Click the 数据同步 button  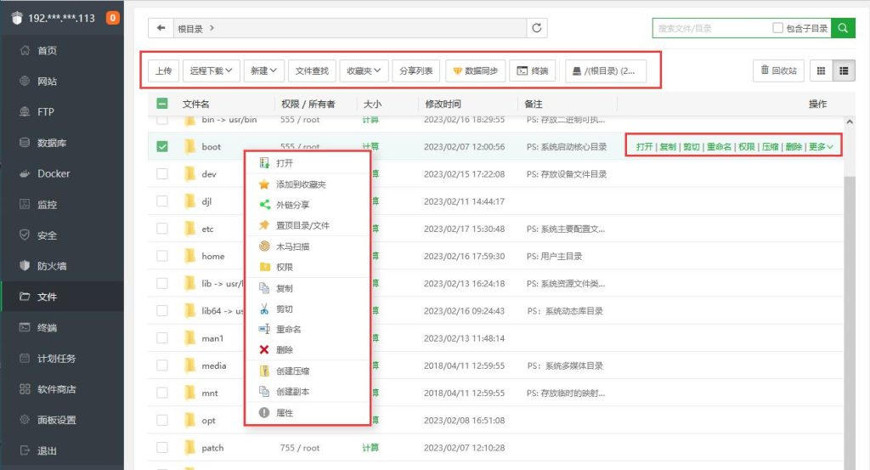(476, 71)
